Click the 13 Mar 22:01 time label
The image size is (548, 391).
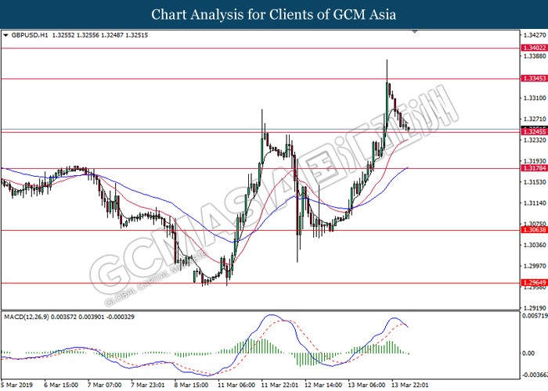pyautogui.click(x=409, y=385)
